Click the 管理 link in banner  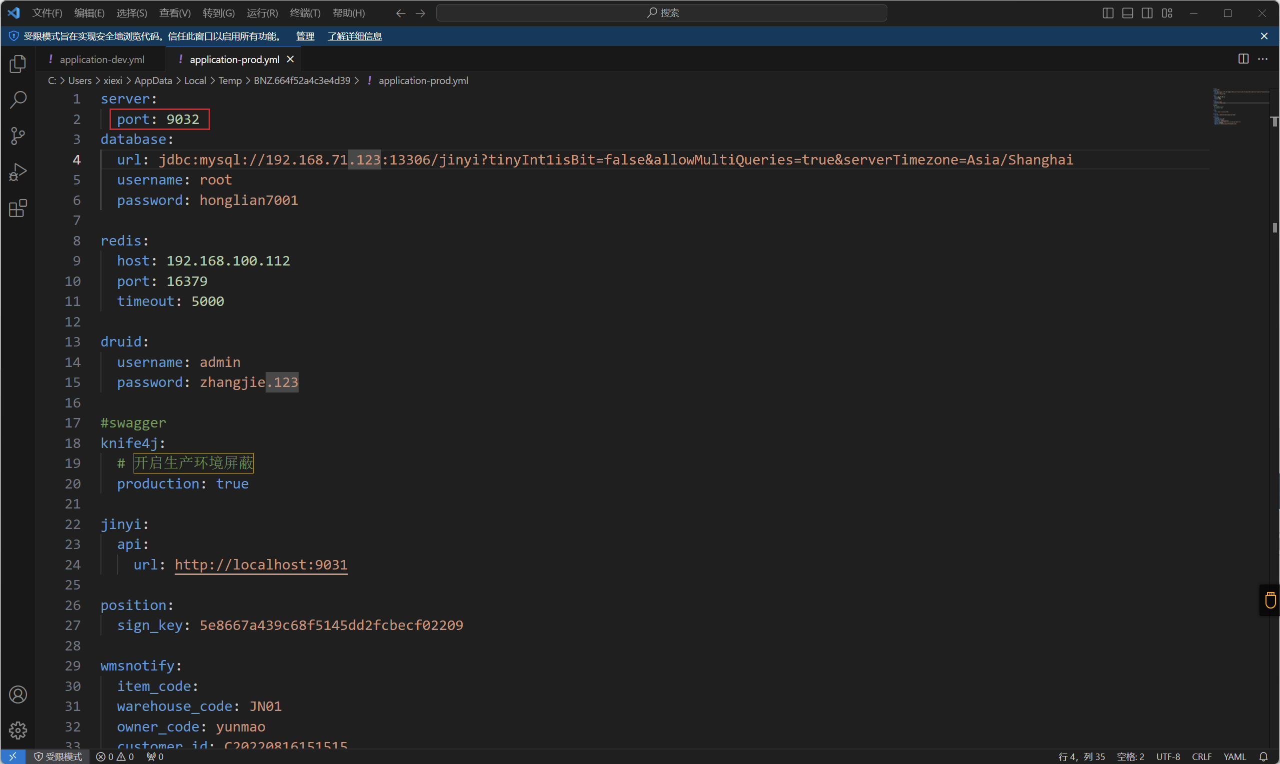tap(305, 36)
